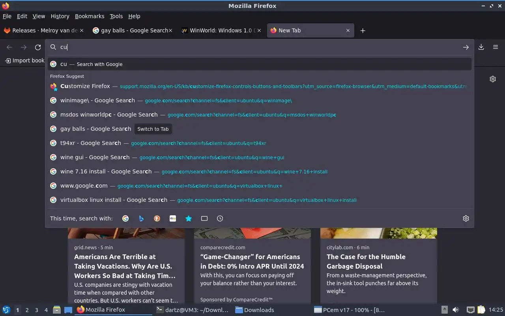Image resolution: width=505 pixels, height=316 pixels.
Task: Search this time with eBay icon
Action: click(173, 218)
